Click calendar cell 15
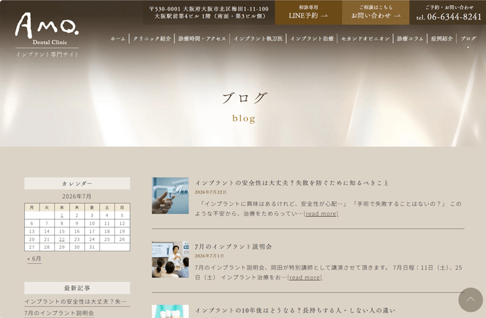The image size is (486, 318). [x=62, y=232]
